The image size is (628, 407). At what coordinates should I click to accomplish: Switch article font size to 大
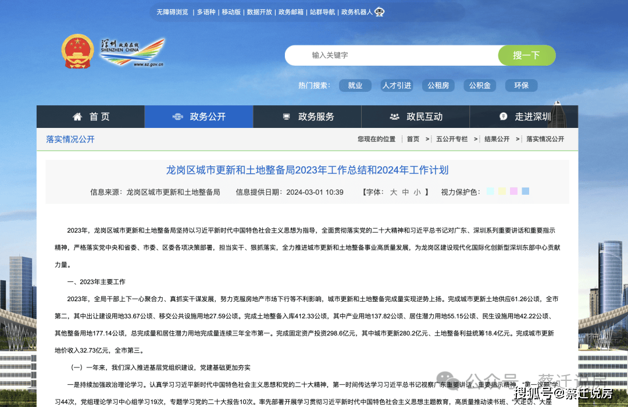click(x=393, y=191)
